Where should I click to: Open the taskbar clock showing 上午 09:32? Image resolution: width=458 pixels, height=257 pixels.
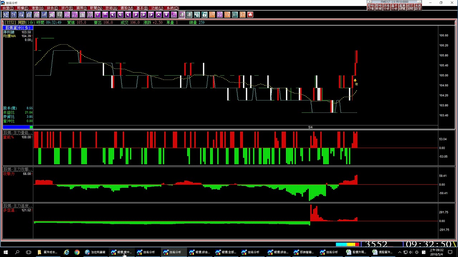click(x=437, y=252)
